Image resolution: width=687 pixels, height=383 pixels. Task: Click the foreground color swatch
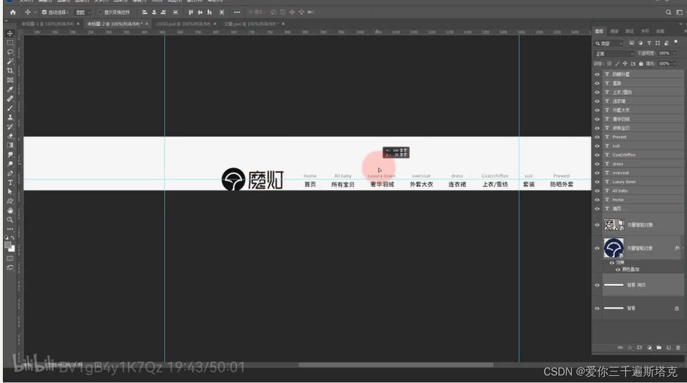[8, 245]
